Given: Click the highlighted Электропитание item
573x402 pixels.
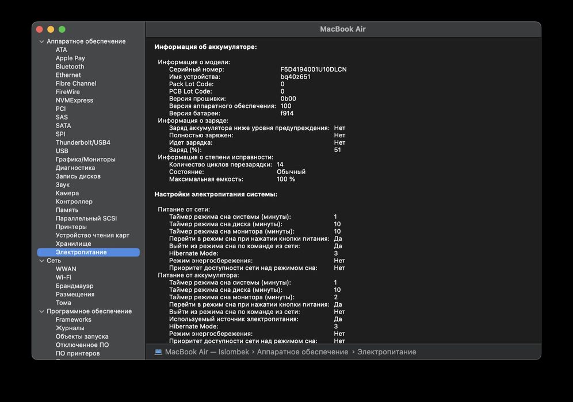Looking at the screenshot, I should click(x=89, y=252).
